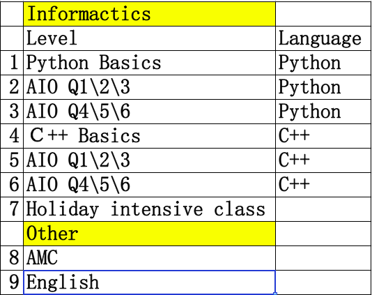Select the Holiday intensive class cell

150,209
